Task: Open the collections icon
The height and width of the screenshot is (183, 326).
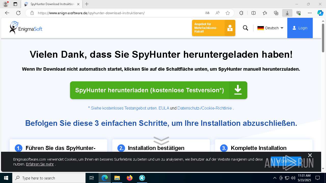Action: pos(276,13)
